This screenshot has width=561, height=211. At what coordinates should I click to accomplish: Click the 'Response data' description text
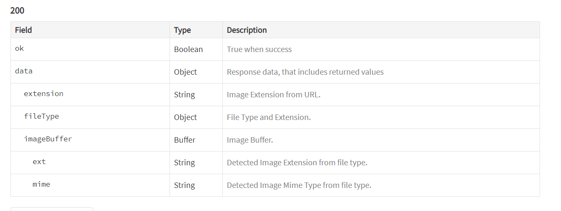305,72
